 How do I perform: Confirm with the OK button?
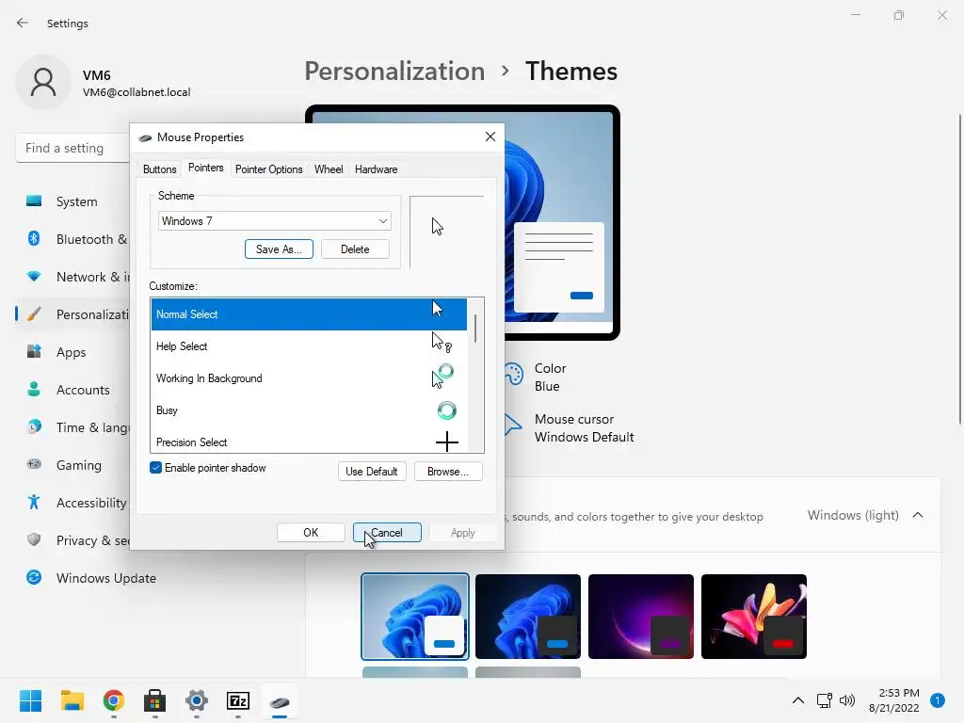pos(311,533)
